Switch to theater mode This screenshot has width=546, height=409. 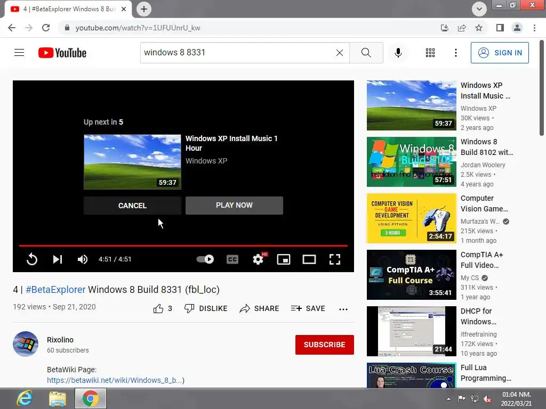[x=309, y=259]
